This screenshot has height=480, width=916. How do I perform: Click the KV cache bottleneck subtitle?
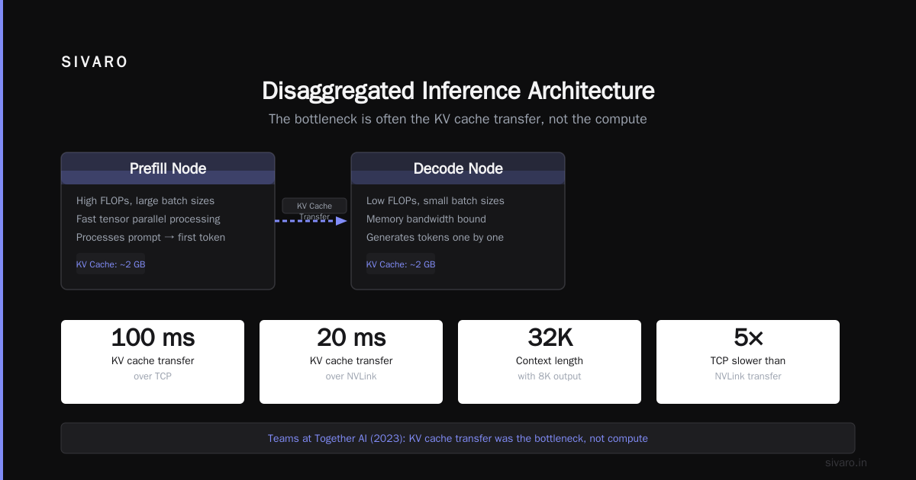[458, 119]
